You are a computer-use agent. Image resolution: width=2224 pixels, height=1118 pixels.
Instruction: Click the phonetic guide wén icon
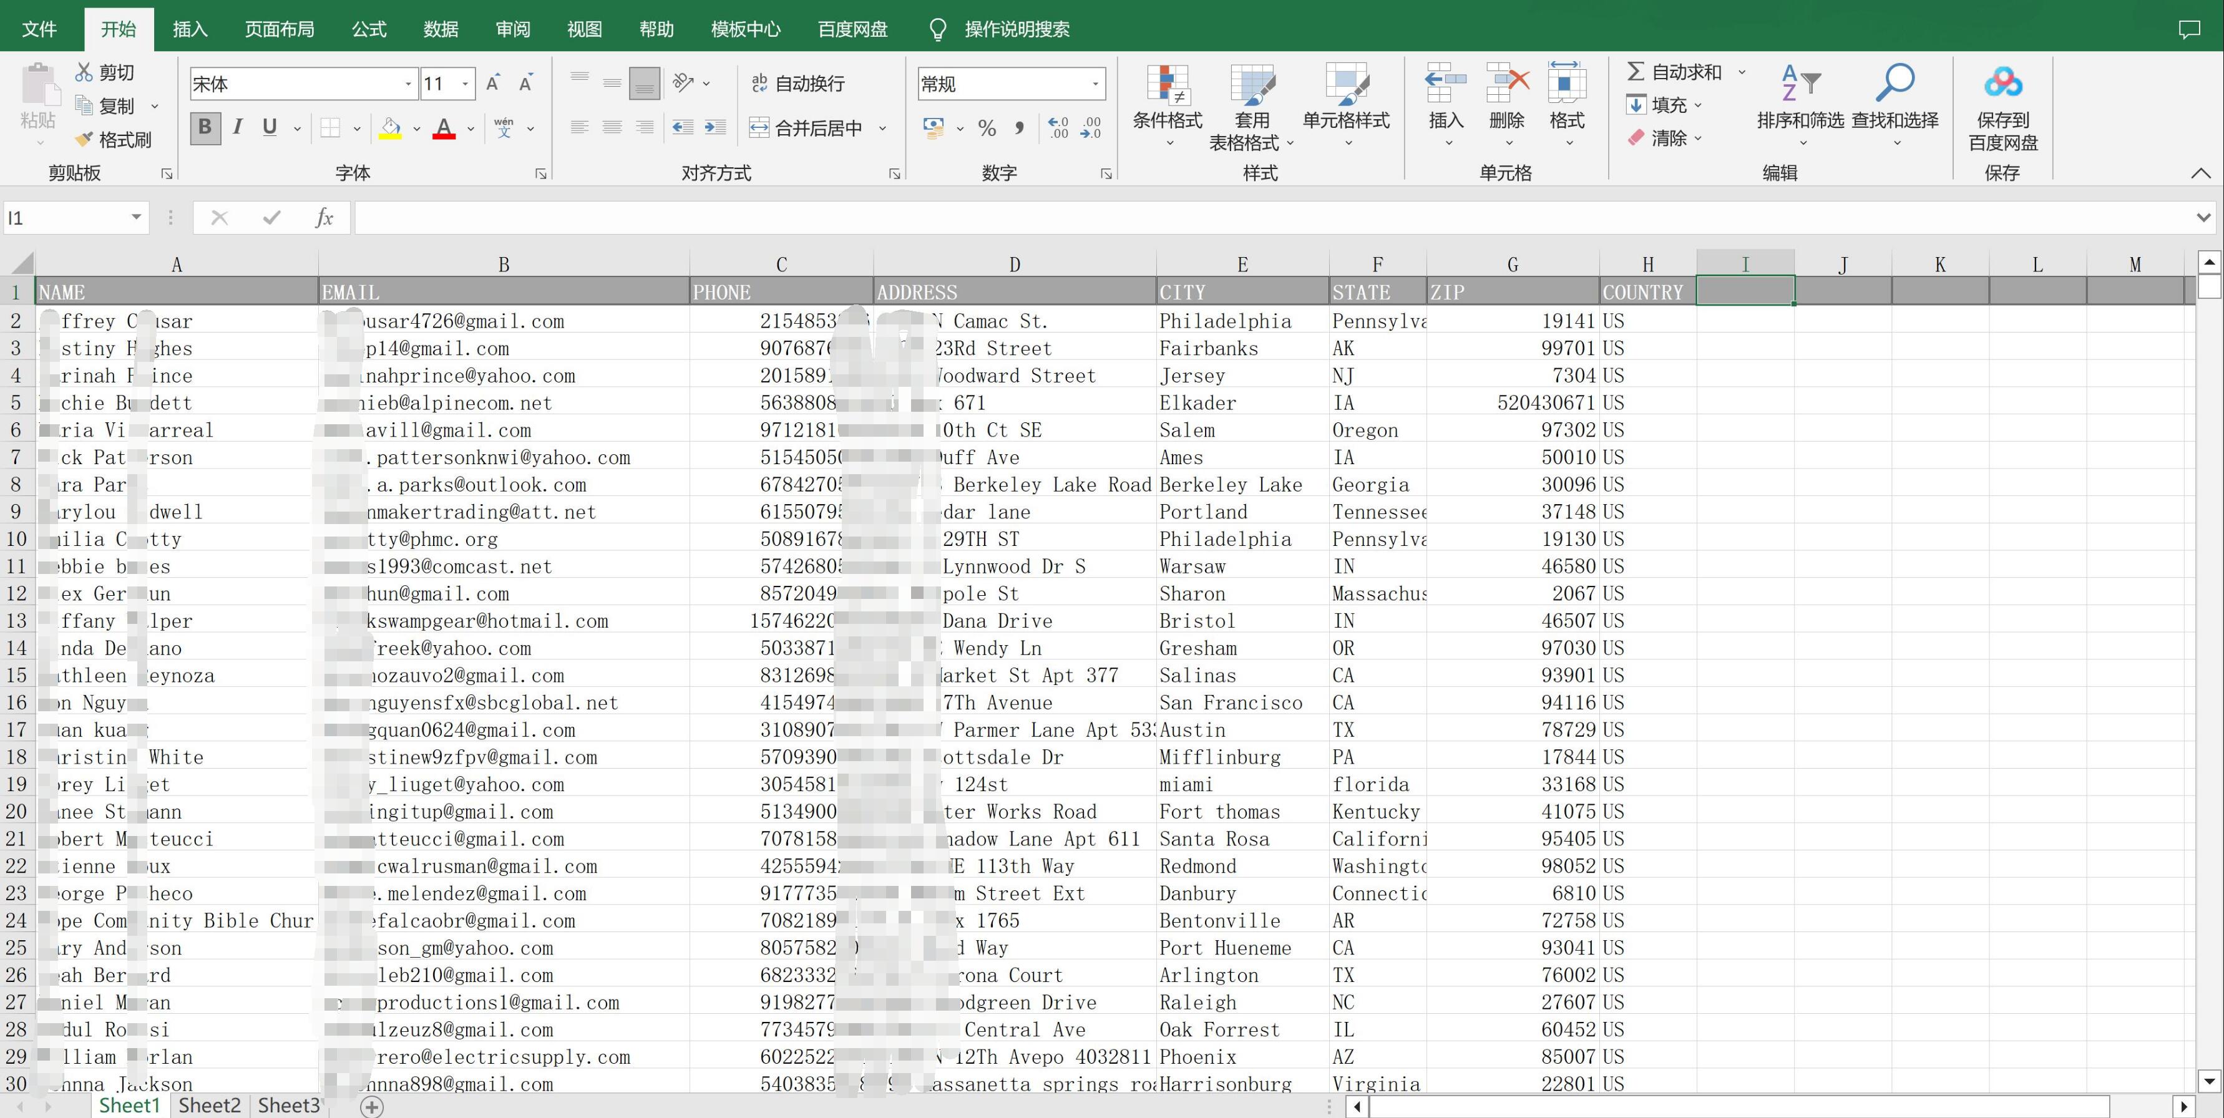coord(504,128)
